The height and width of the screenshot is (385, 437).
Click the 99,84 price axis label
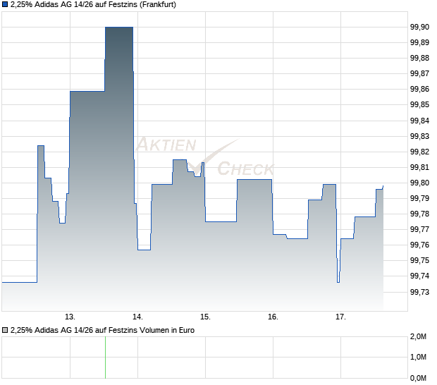tap(419, 121)
